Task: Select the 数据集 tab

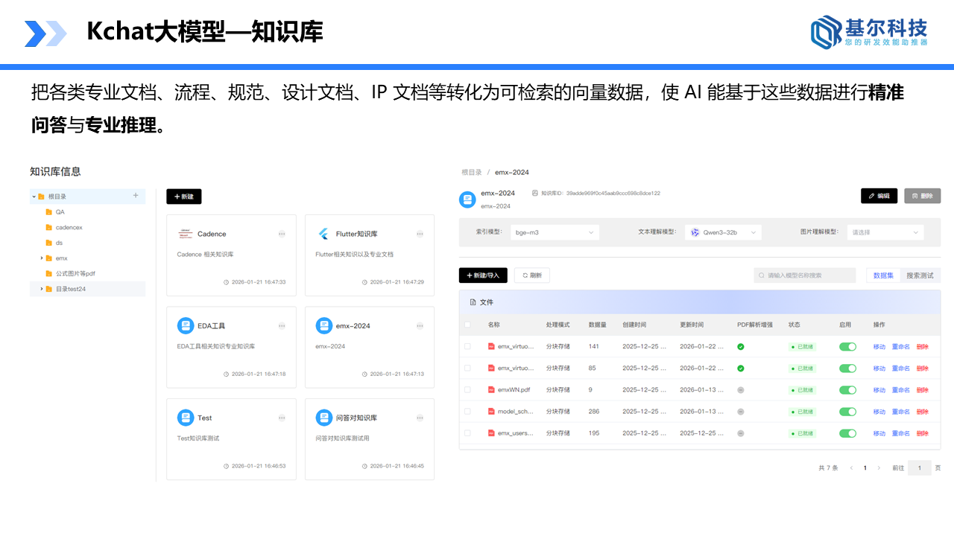Action: [x=883, y=275]
